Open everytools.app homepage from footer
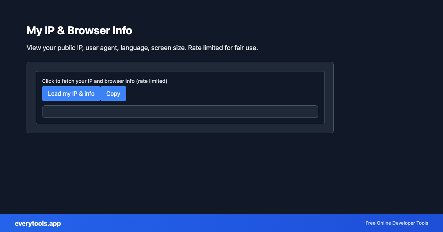Screen dimensions: 443x232 (x=38, y=223)
